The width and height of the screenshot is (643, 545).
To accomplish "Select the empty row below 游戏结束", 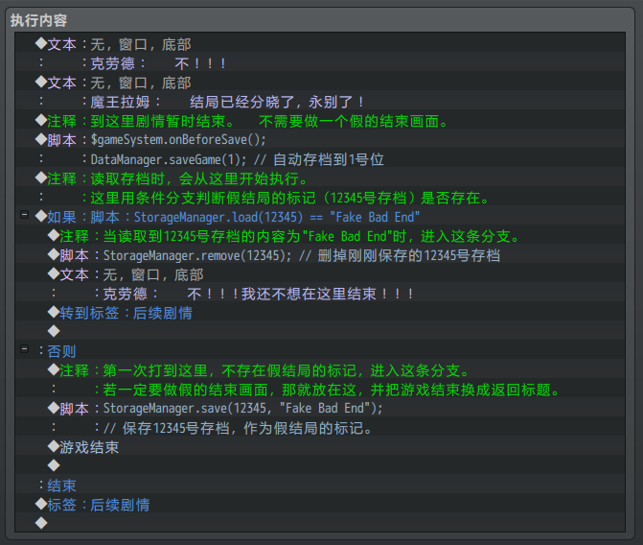I will [x=320, y=466].
